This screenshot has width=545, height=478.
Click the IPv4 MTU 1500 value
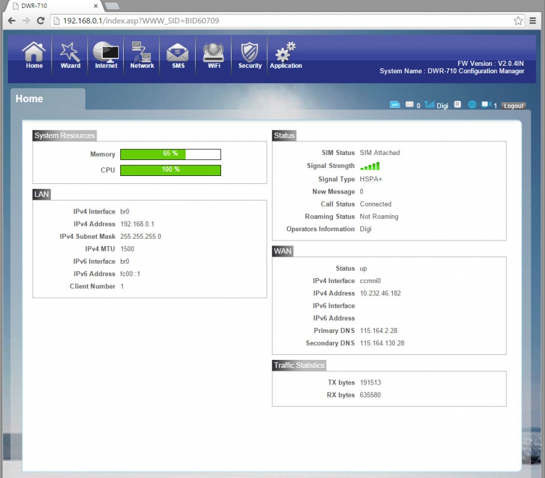point(127,249)
